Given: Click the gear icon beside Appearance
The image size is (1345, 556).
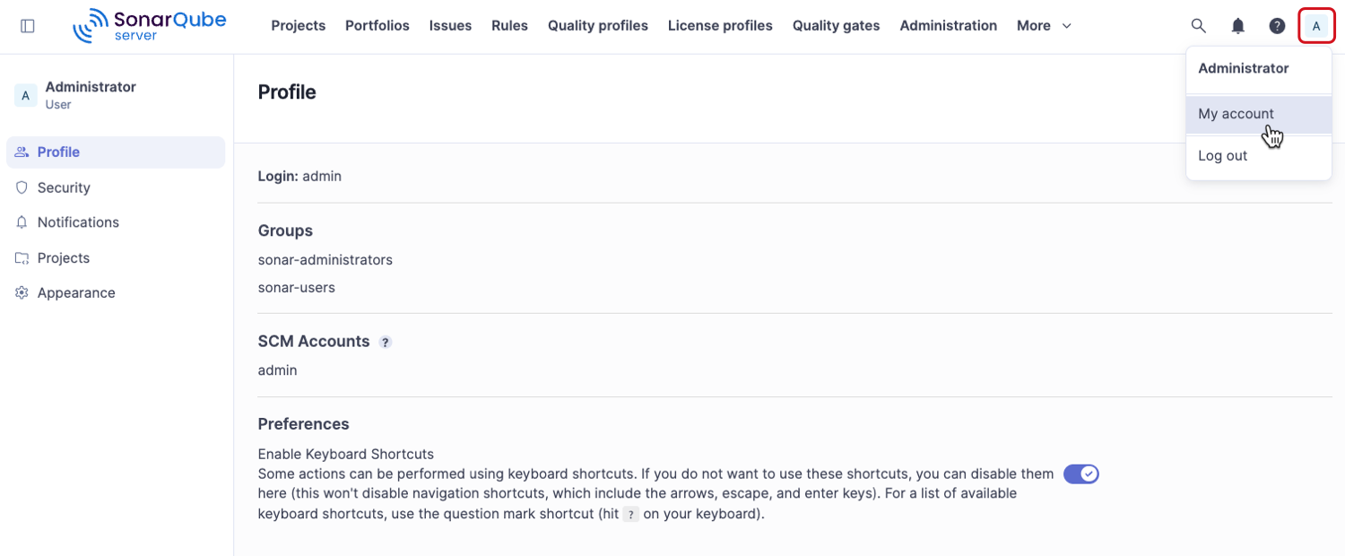Looking at the screenshot, I should click(21, 292).
